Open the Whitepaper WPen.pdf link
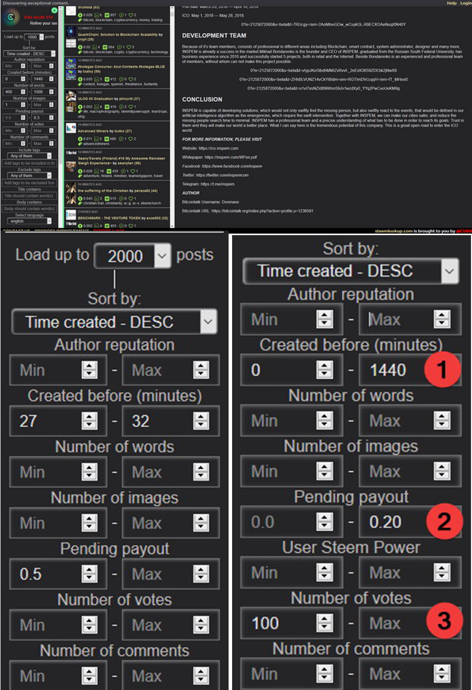 click(x=231, y=157)
